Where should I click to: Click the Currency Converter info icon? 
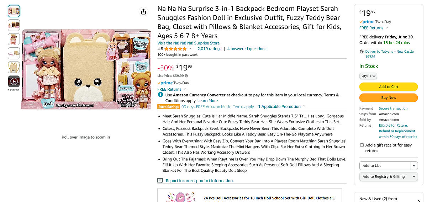[x=160, y=95]
